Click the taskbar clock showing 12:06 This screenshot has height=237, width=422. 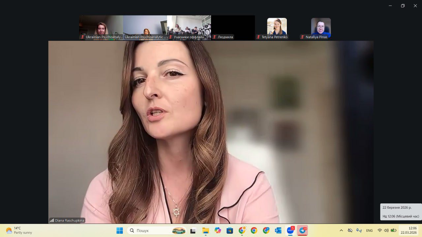pyautogui.click(x=409, y=230)
